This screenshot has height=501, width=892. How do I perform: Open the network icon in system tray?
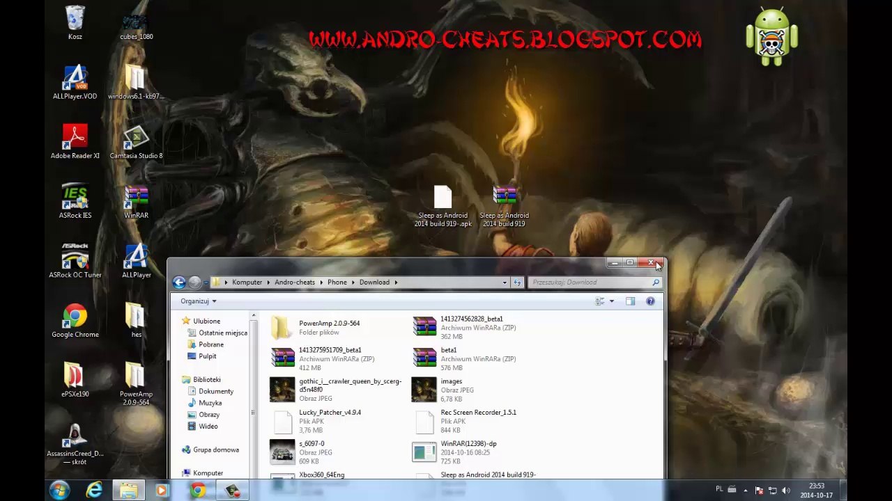point(772,491)
